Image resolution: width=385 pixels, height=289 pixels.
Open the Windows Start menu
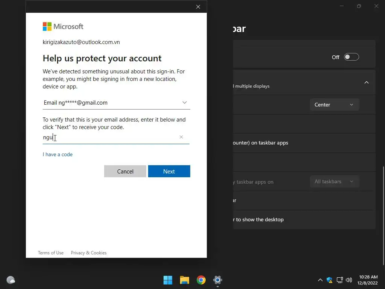point(168,280)
